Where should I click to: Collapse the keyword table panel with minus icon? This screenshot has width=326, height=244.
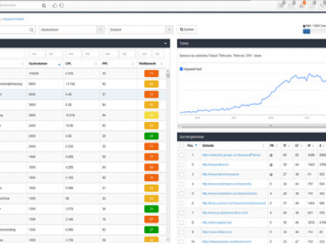click(166, 43)
